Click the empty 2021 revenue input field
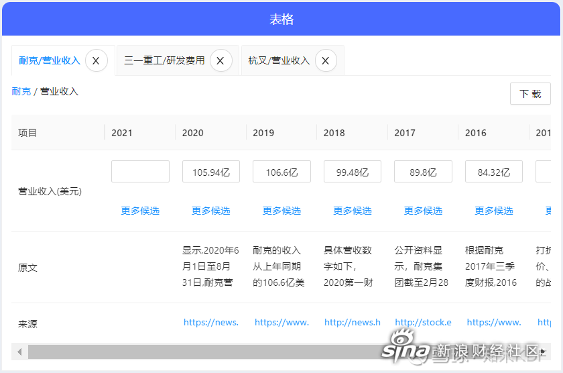Viewport: 563px width, 373px height. (x=140, y=172)
